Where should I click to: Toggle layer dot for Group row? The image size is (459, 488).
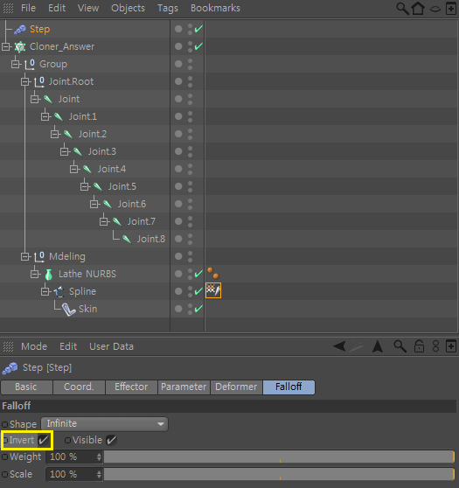click(x=178, y=64)
